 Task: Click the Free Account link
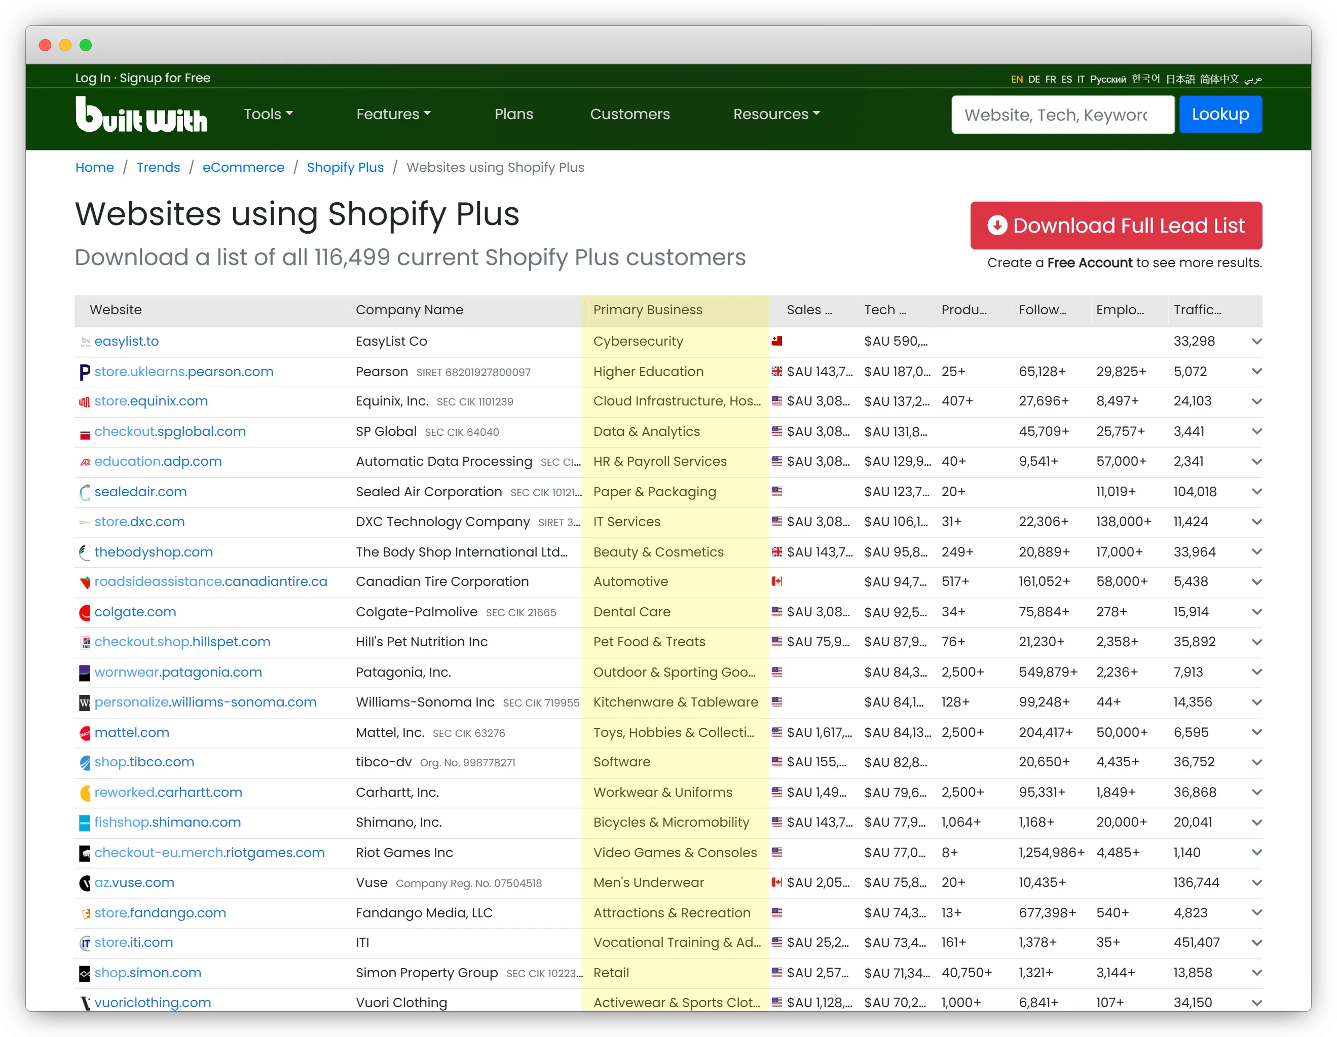pyautogui.click(x=1090, y=263)
